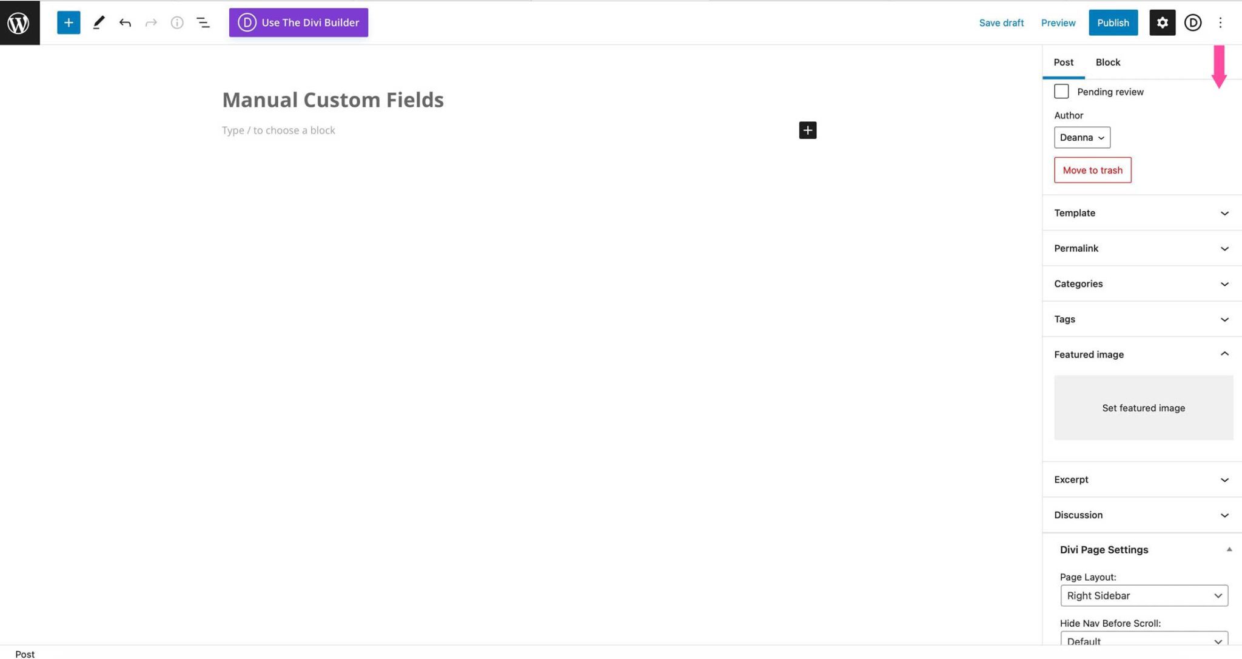Screen dimensions: 1242x659
Task: Open the Page Layout dropdown
Action: (x=1144, y=595)
